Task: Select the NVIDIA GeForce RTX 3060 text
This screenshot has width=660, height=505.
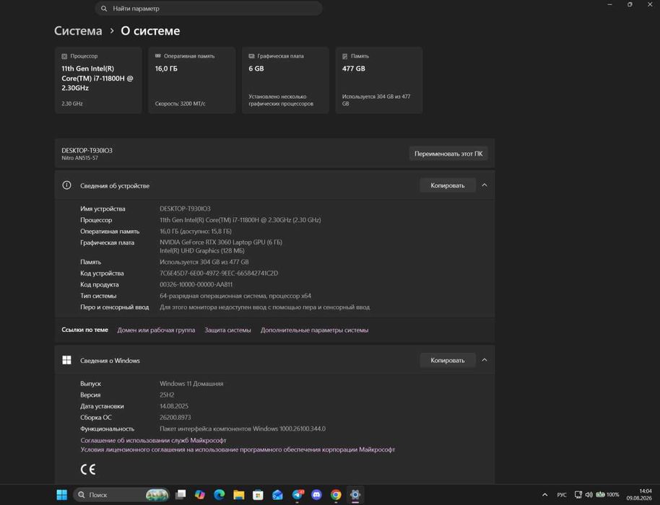Action: (x=221, y=242)
